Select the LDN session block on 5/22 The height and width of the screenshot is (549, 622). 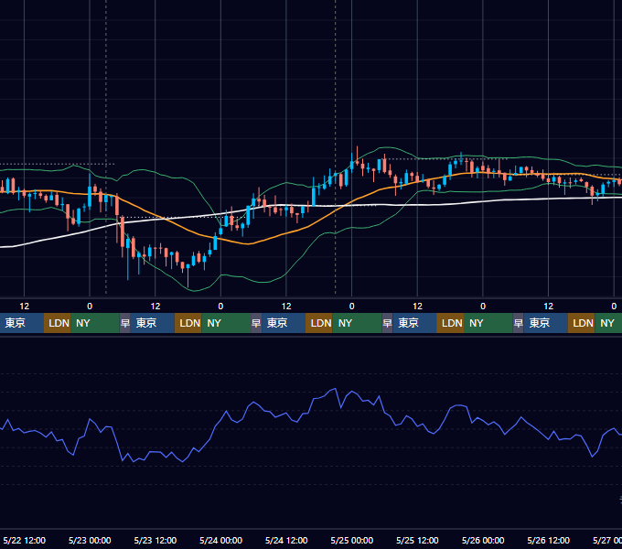[57, 323]
